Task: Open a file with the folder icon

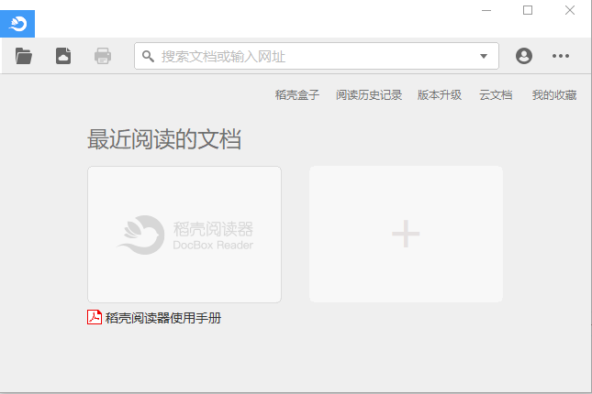Action: point(24,56)
